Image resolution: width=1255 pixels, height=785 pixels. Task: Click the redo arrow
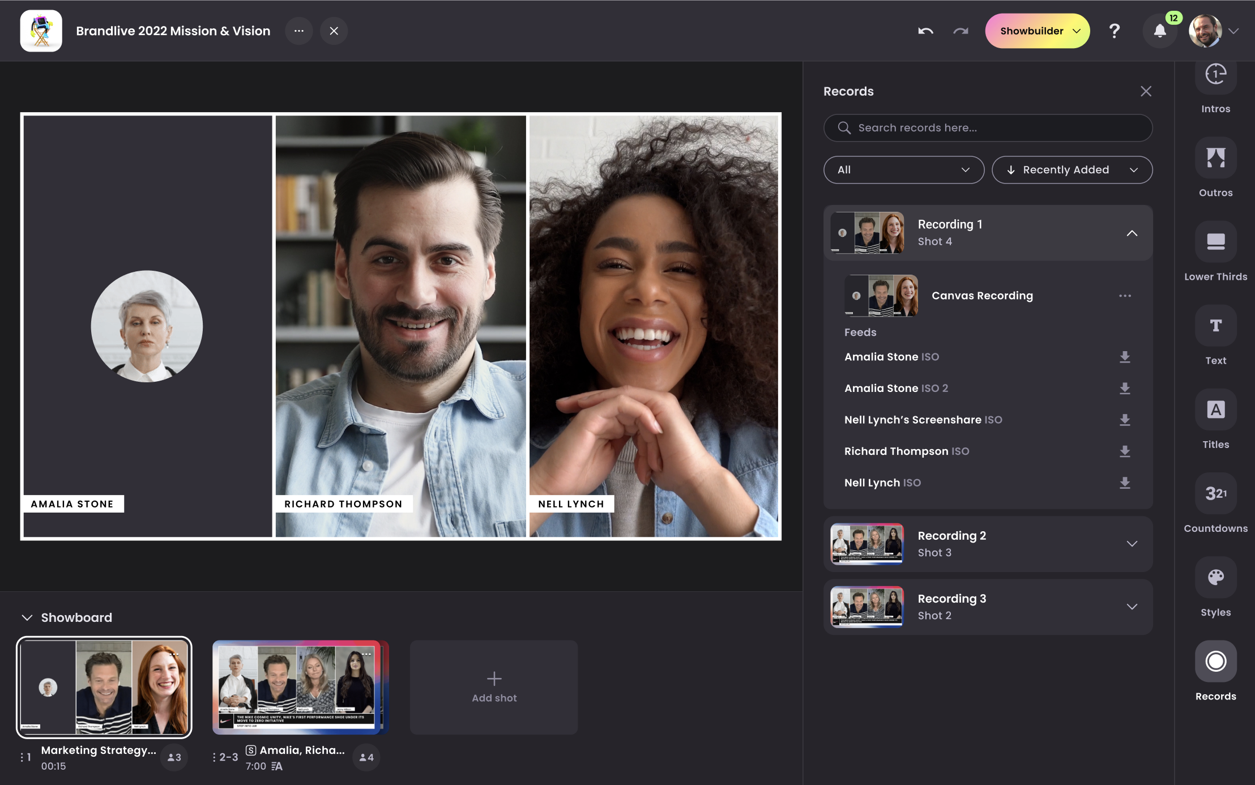click(x=961, y=31)
